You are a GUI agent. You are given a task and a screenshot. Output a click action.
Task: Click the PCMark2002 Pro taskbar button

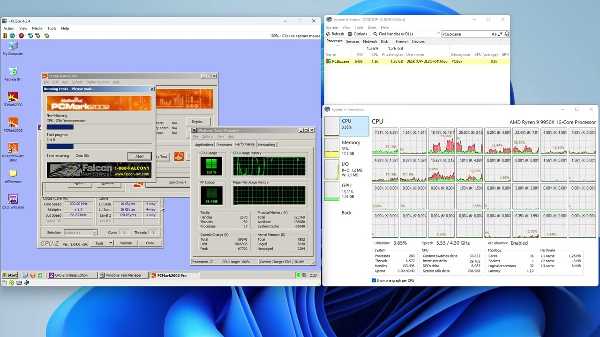pyautogui.click(x=174, y=275)
